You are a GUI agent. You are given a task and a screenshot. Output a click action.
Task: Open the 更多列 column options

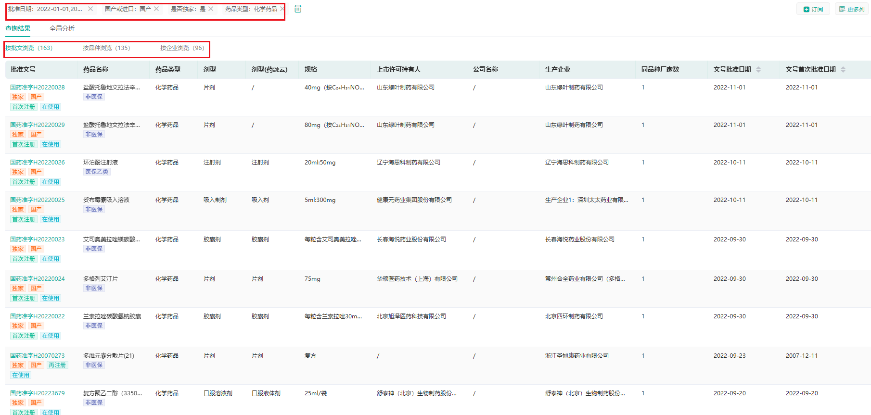coord(851,9)
